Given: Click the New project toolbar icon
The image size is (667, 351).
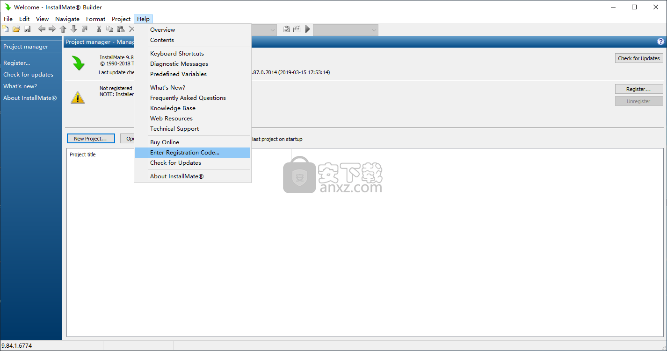Looking at the screenshot, I should [6, 29].
